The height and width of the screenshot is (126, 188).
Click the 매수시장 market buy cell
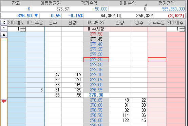click(x=96, y=29)
